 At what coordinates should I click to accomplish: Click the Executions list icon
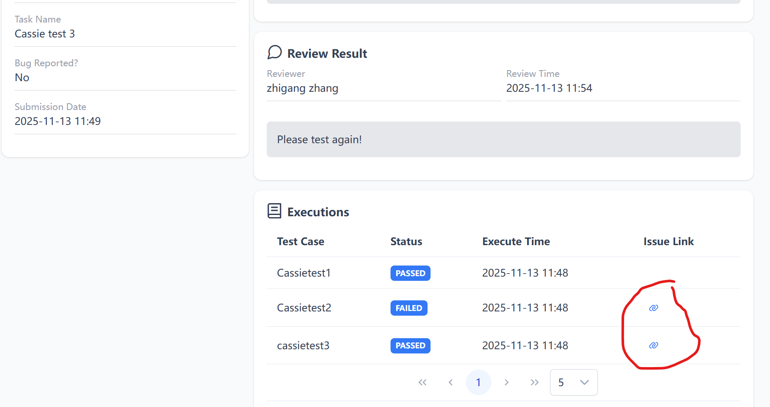(x=274, y=211)
